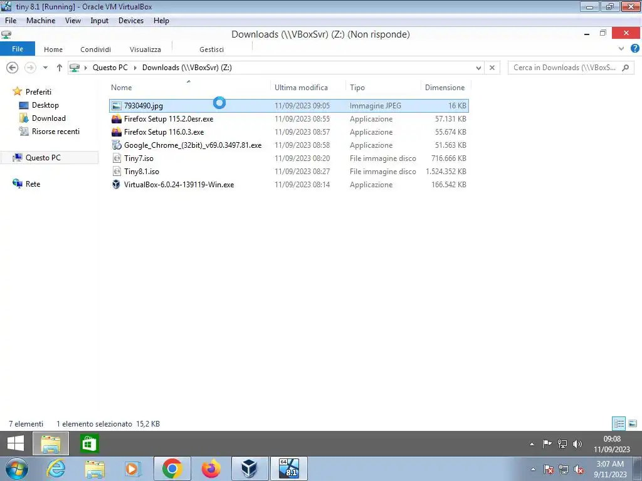Open Download in the sidebar
This screenshot has width=642, height=481.
(49, 118)
